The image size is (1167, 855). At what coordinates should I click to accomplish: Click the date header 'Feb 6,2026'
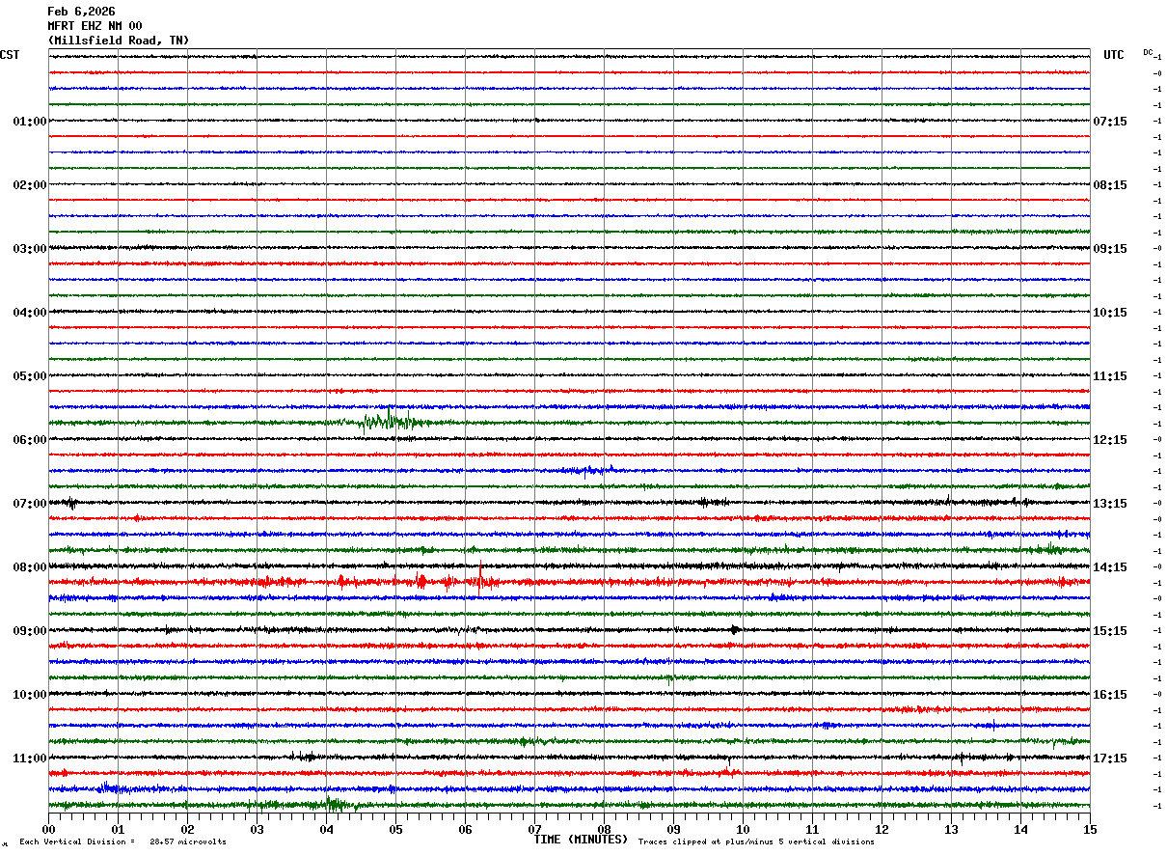pos(81,12)
